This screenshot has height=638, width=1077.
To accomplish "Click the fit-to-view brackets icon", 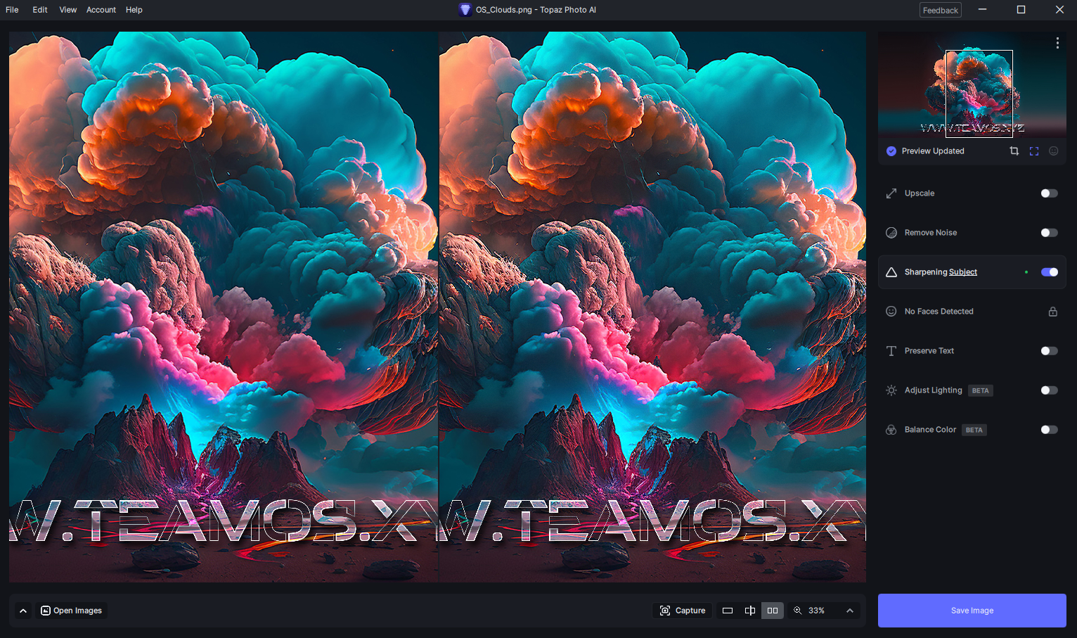I will click(1034, 151).
